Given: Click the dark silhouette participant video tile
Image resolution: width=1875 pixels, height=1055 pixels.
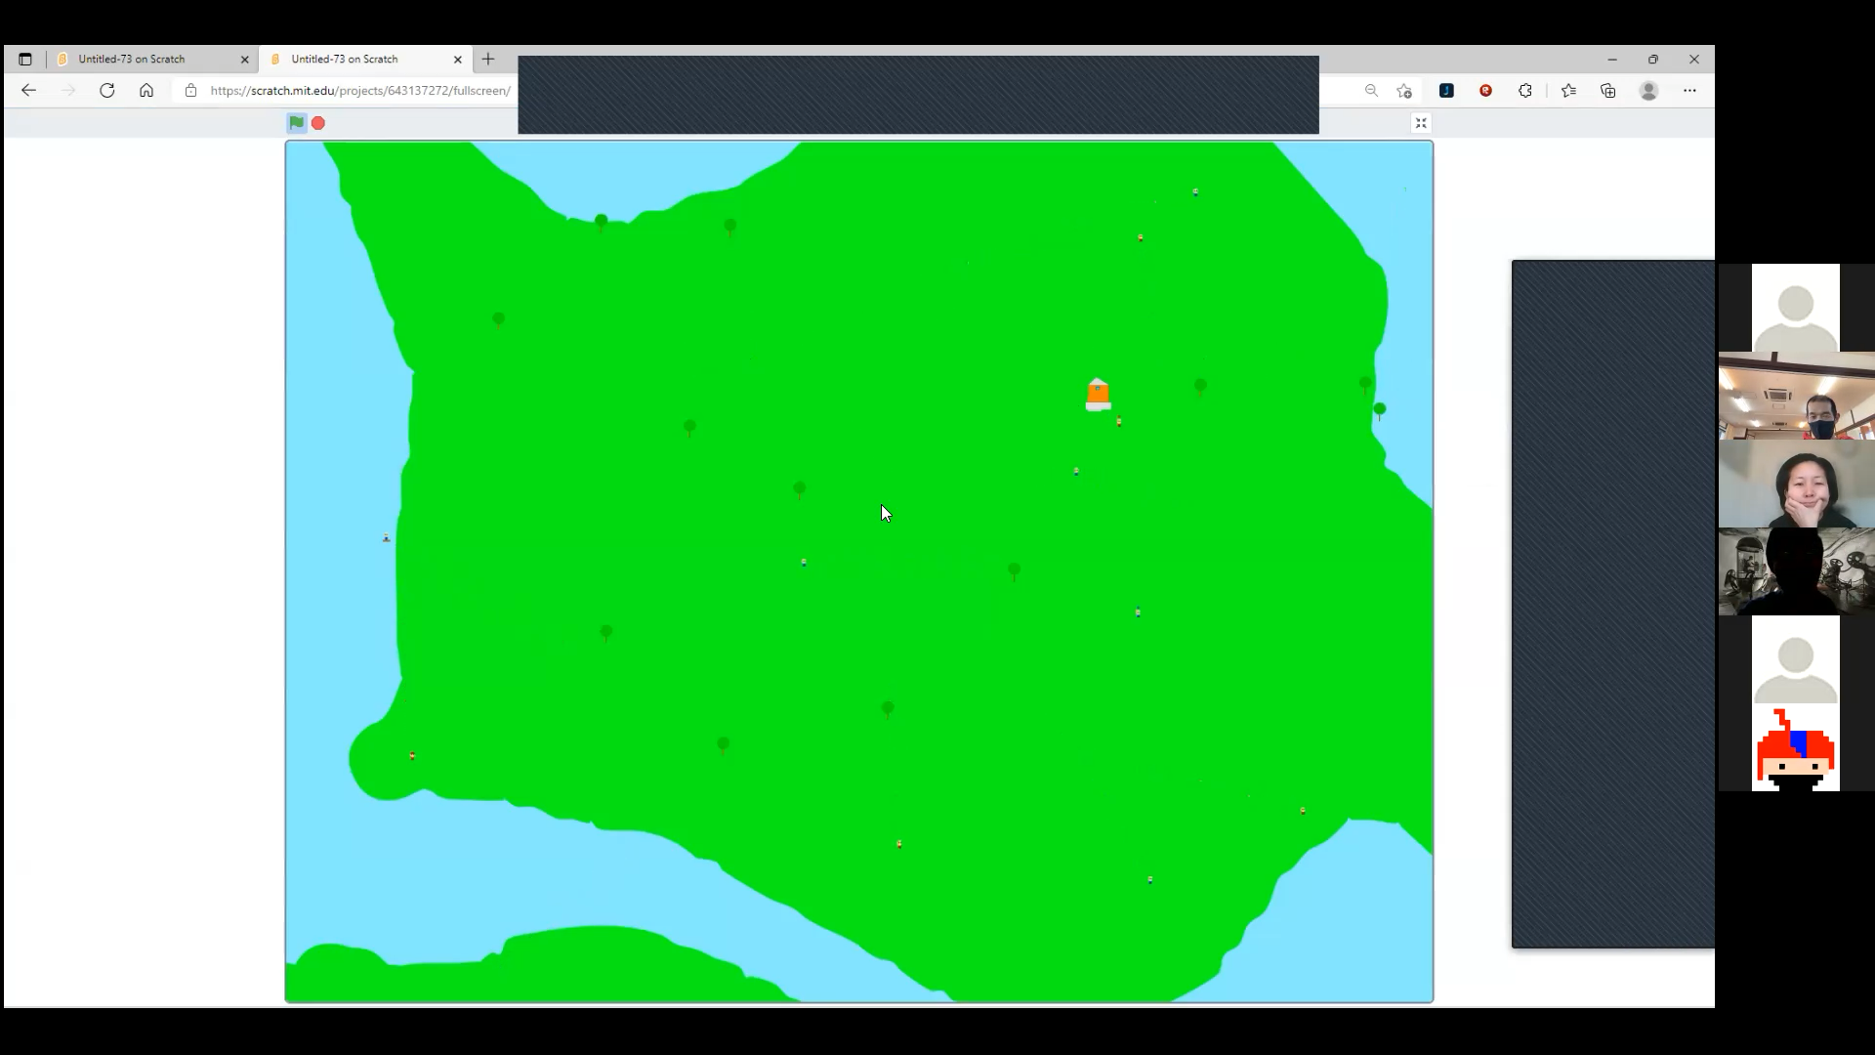Looking at the screenshot, I should coord(1796,571).
